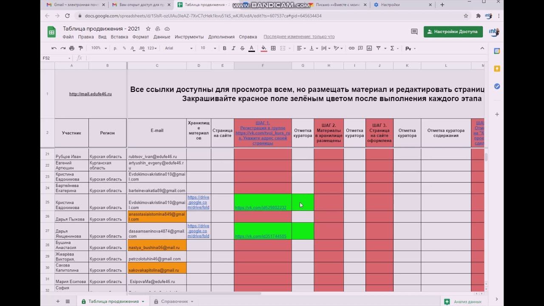Toggle strikethrough formatting
The image size is (544, 306).
[242, 48]
